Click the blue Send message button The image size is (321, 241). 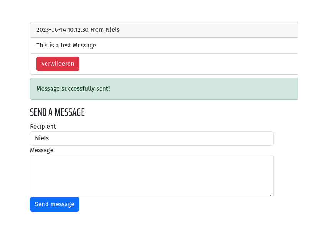coord(54,204)
